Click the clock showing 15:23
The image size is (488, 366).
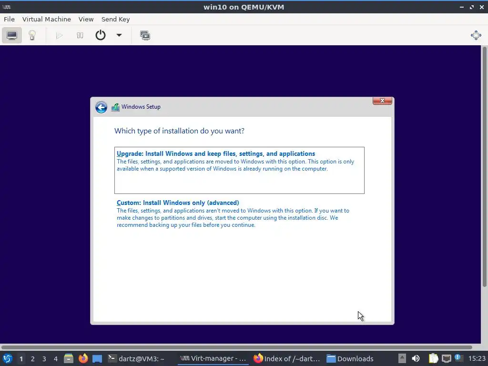(477, 359)
